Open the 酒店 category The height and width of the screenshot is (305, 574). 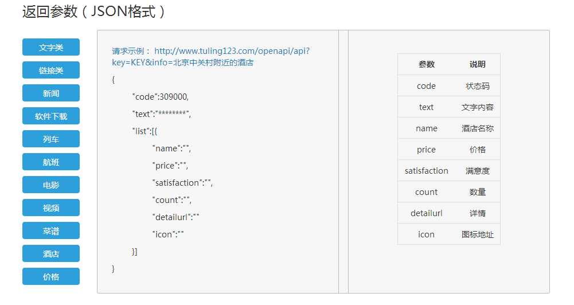pos(51,253)
